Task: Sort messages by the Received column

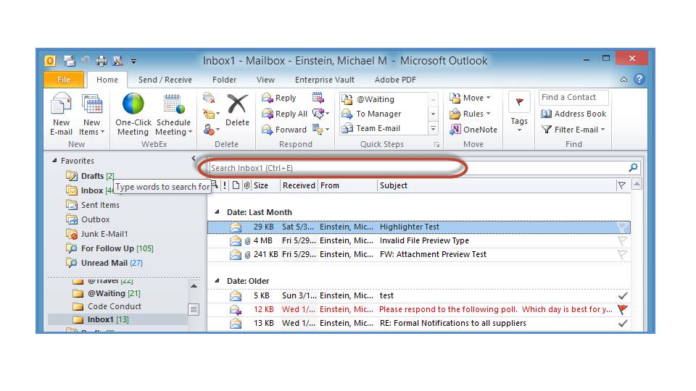Action: (x=299, y=186)
